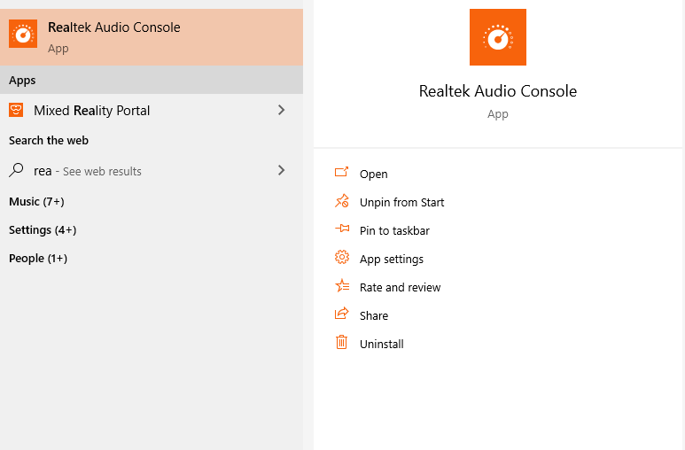685x450 pixels.
Task: Click the Share arrow icon
Action: pos(342,314)
